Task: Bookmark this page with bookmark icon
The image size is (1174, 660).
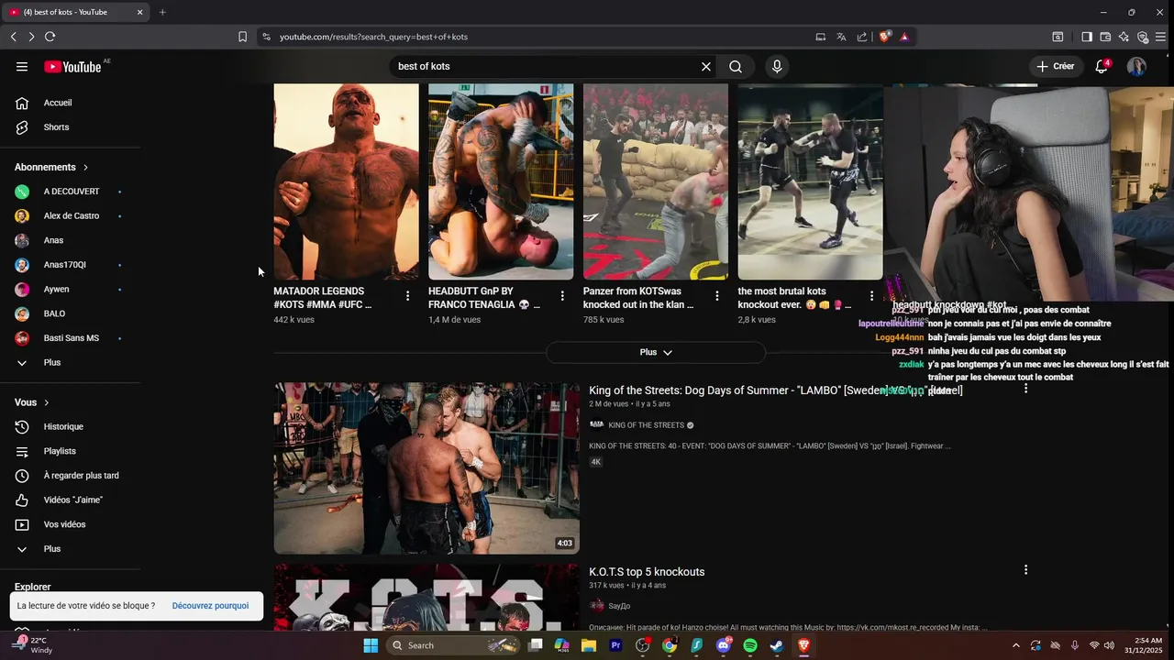Action: coord(242,37)
